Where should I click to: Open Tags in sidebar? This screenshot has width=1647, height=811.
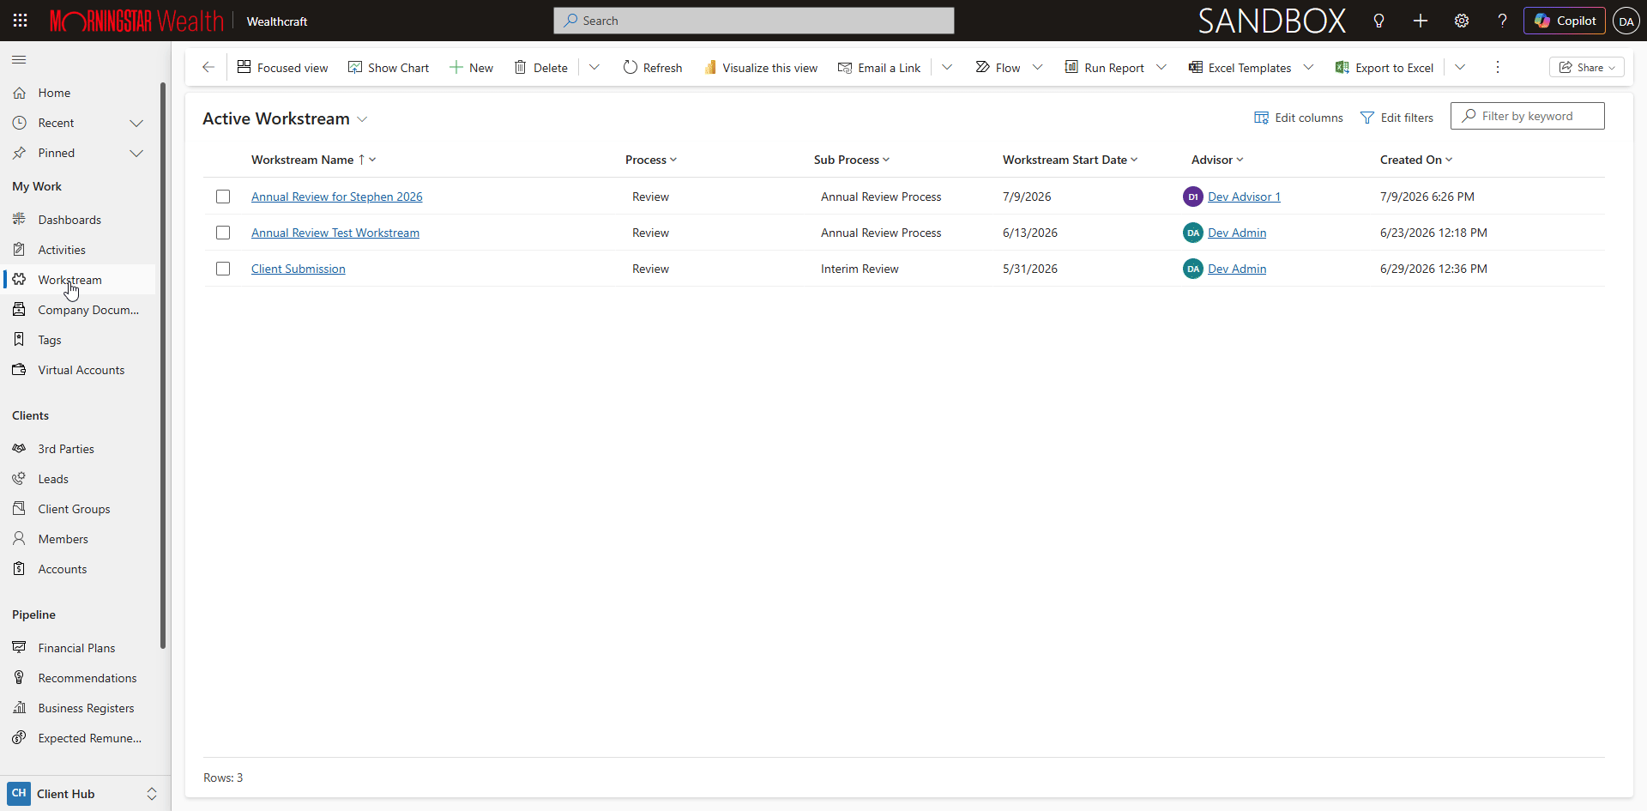pyautogui.click(x=78, y=340)
